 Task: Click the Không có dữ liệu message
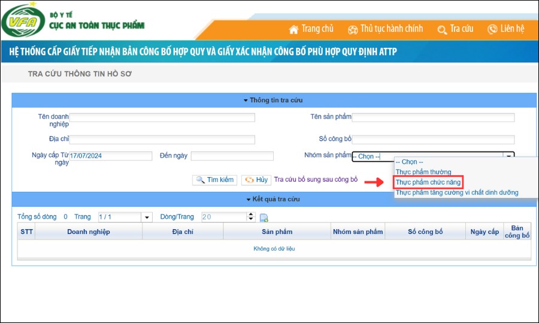tap(274, 248)
